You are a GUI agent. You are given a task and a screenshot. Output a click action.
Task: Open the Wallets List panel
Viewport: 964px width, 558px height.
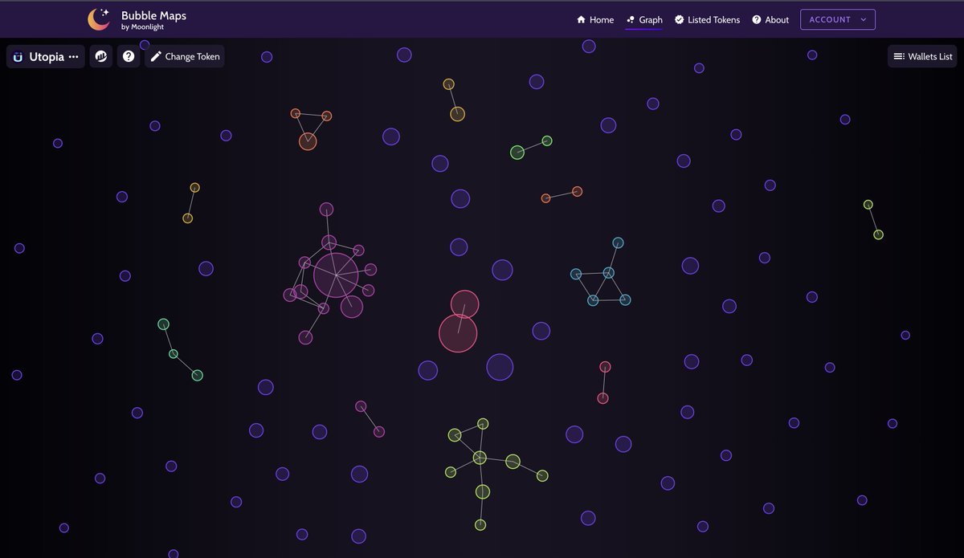click(x=922, y=57)
